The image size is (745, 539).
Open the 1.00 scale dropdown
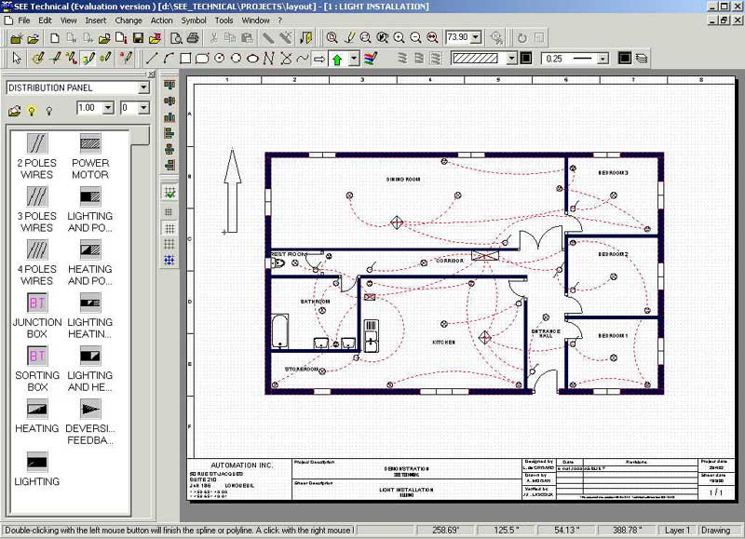[108, 108]
